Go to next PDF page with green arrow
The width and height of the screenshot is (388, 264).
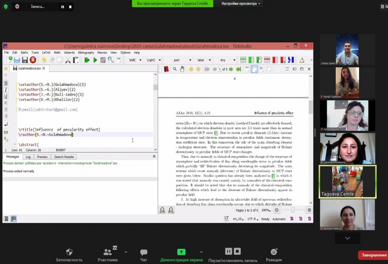pos(231,69)
